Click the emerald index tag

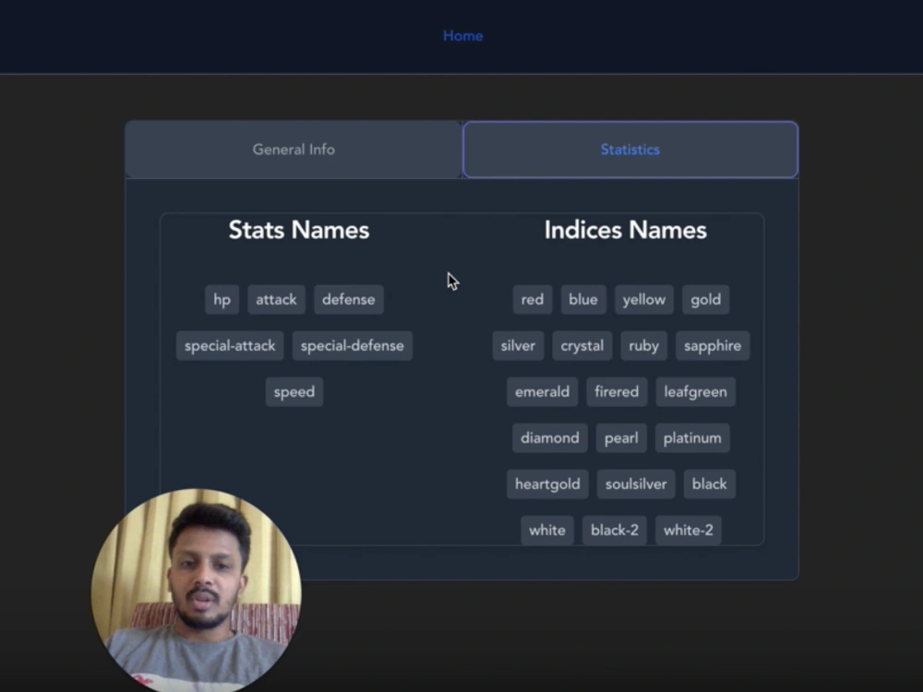coord(542,392)
